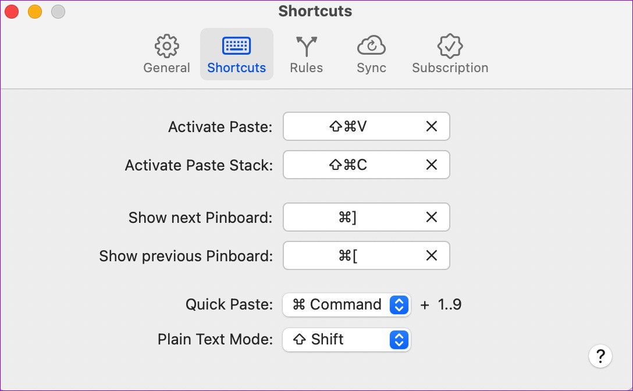Open help with the question mark button

tap(600, 356)
